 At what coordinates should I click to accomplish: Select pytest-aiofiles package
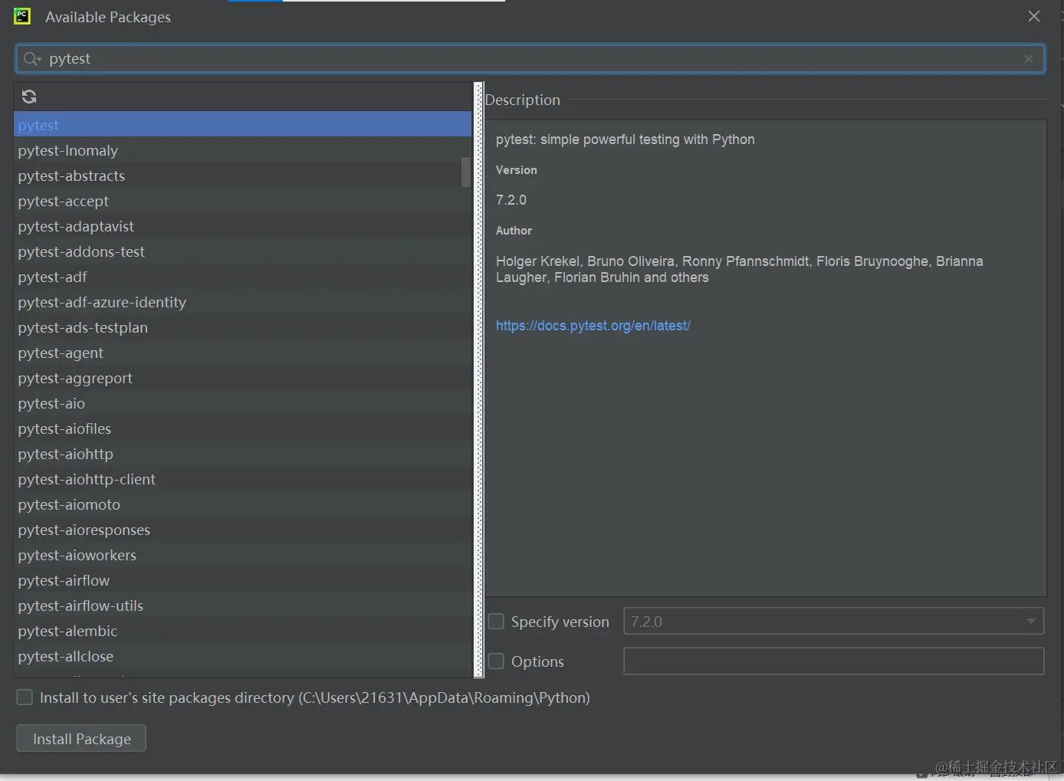pyautogui.click(x=242, y=428)
